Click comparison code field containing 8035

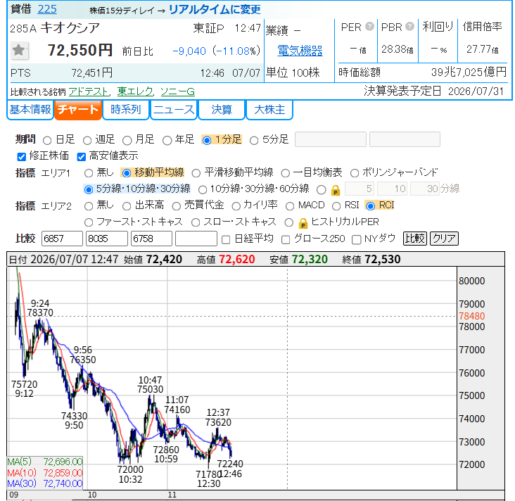pyautogui.click(x=106, y=239)
